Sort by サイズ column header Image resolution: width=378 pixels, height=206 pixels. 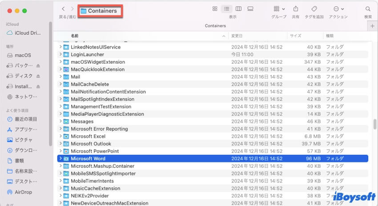pyautogui.click(x=296, y=36)
